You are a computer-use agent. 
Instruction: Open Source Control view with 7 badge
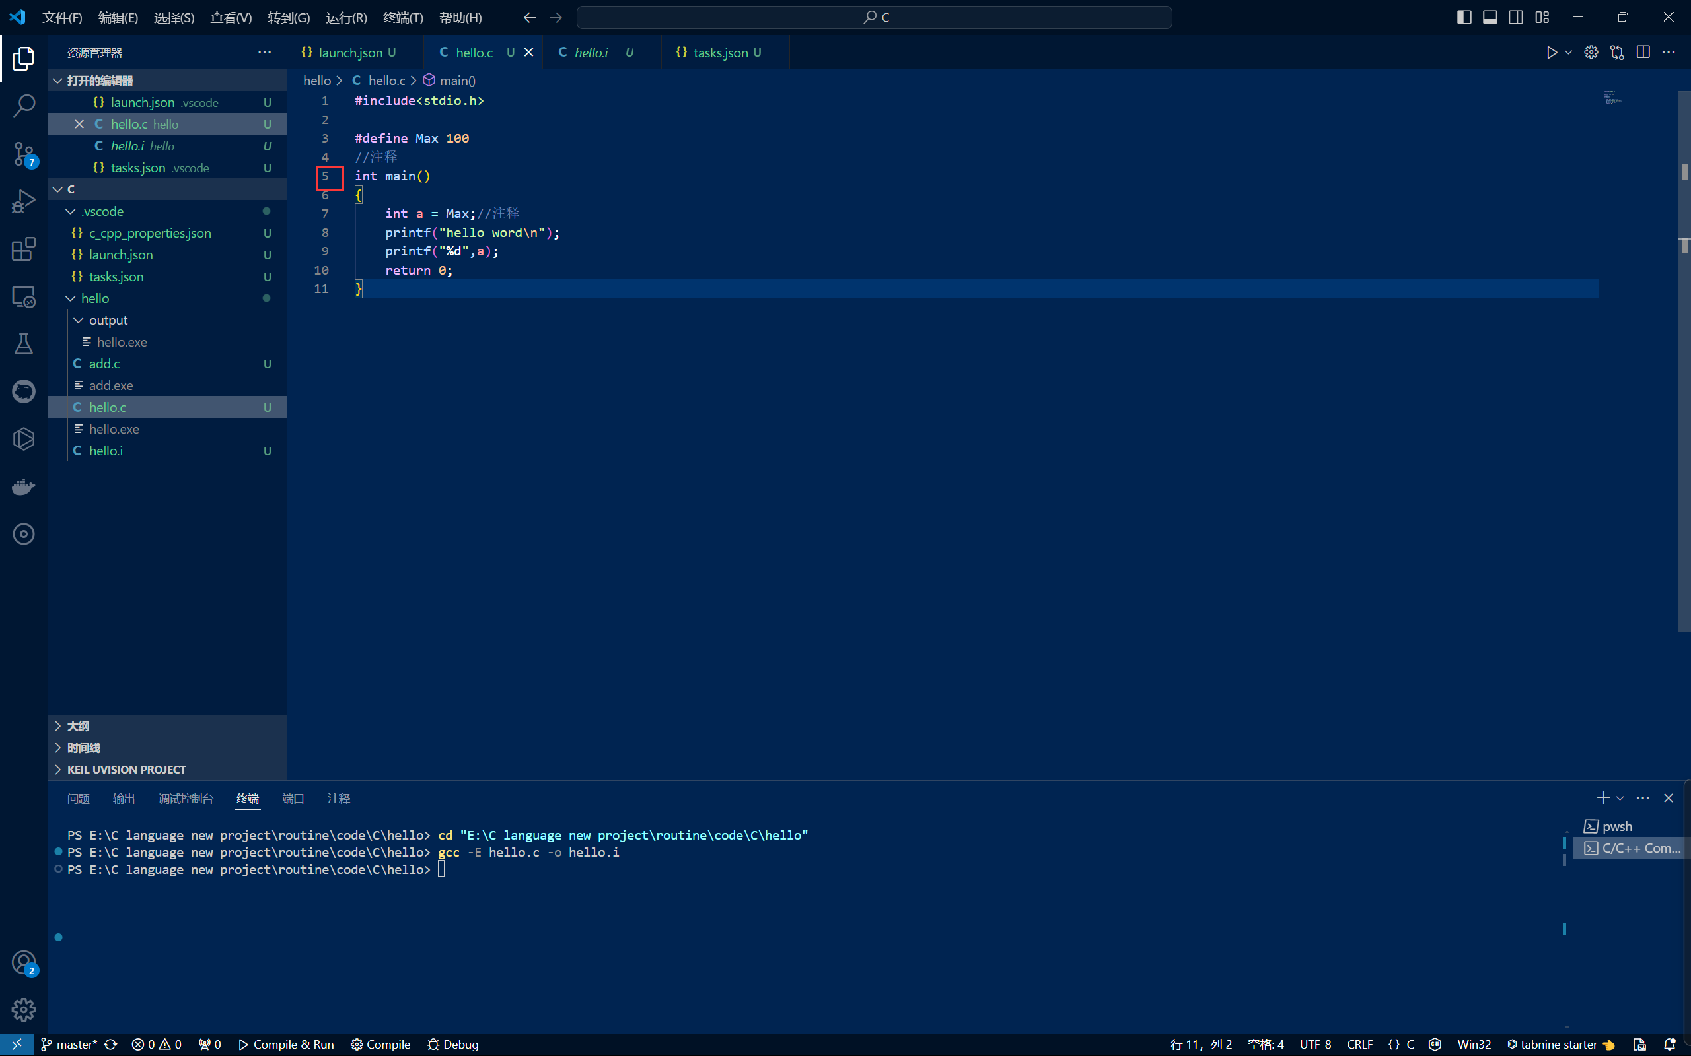[24, 154]
